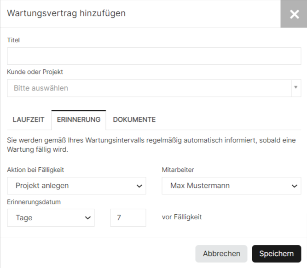Click the 'Kunde oder Projekt' label

click(35, 72)
